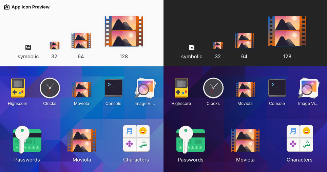Click the App Icon Preview logo icon
The width and height of the screenshot is (327, 172).
[x=7, y=7]
